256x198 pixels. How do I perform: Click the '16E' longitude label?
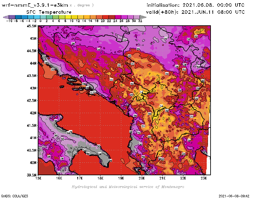pos(59,178)
